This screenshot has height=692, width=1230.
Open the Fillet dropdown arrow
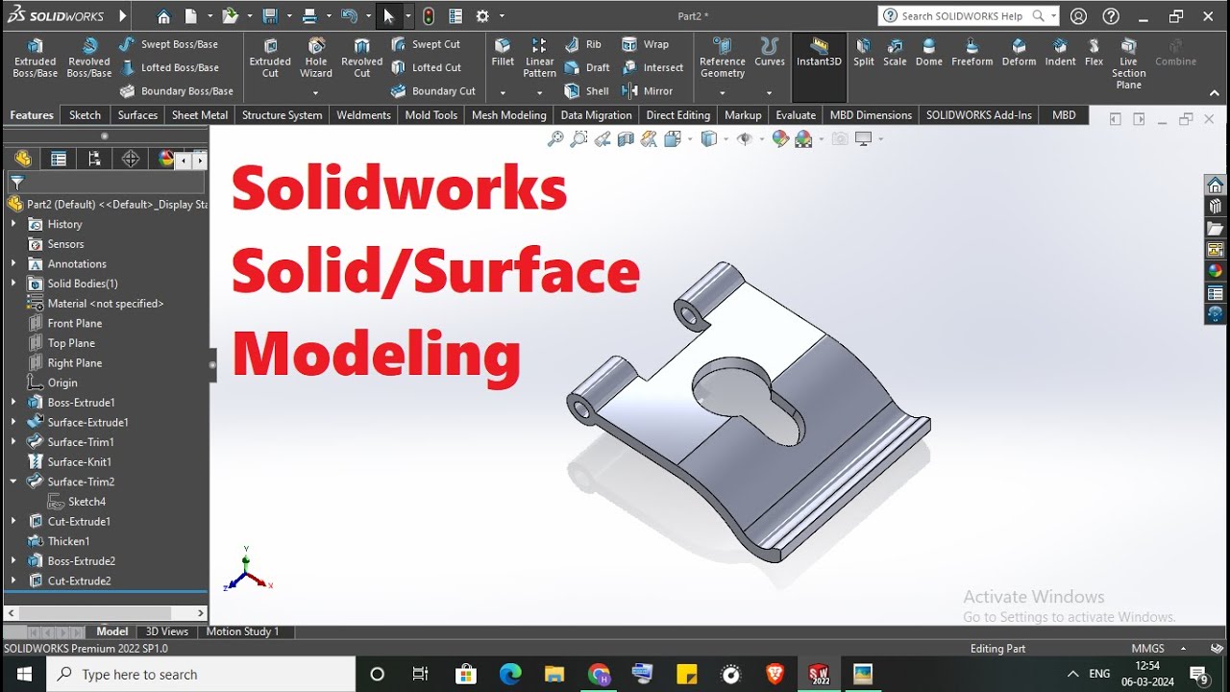[x=503, y=93]
